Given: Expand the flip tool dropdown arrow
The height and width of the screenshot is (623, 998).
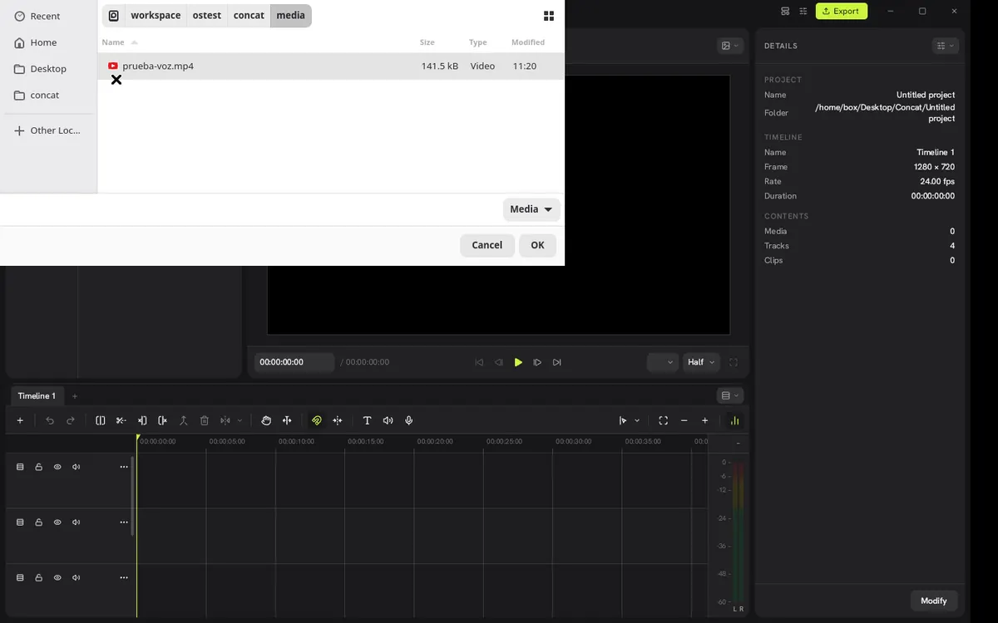Looking at the screenshot, I should (240, 420).
